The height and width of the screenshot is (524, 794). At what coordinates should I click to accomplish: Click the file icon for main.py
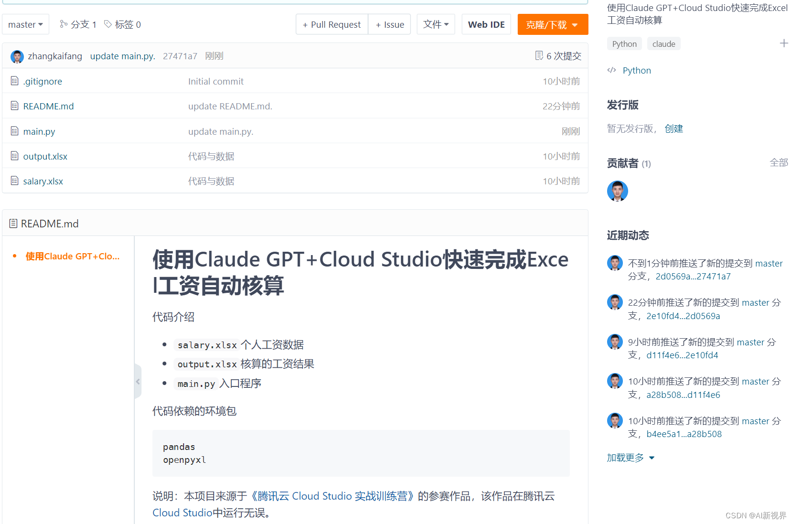click(15, 131)
